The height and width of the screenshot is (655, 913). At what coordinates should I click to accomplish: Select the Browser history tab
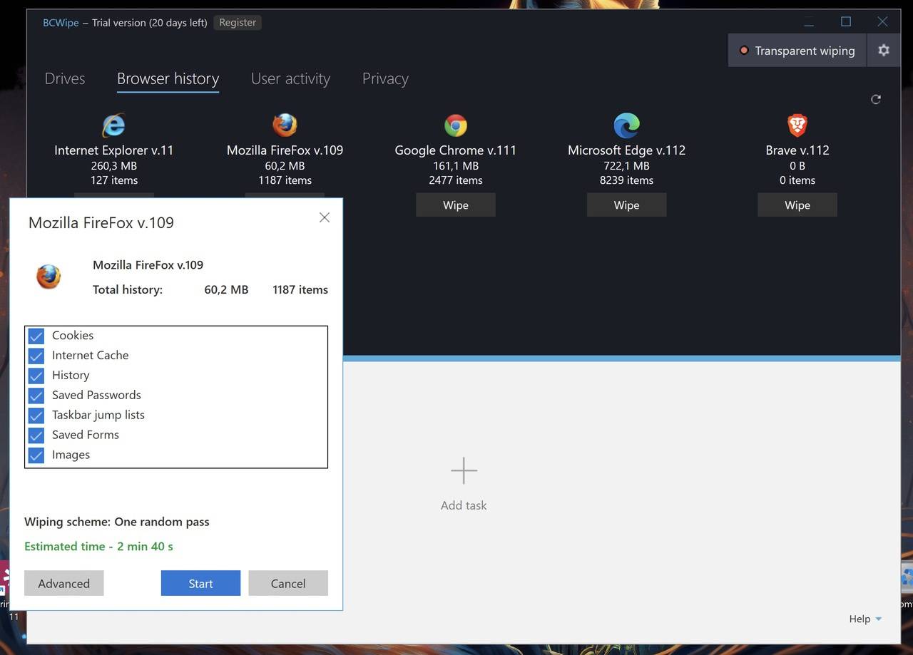click(x=168, y=78)
